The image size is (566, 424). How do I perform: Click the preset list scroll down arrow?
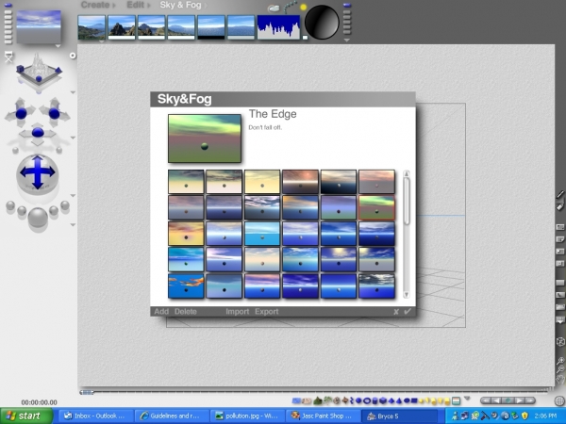407,295
